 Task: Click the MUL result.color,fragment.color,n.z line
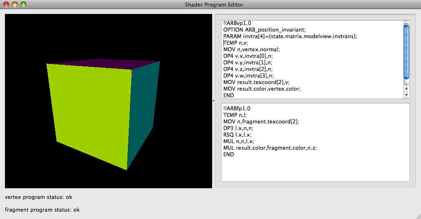[270, 148]
